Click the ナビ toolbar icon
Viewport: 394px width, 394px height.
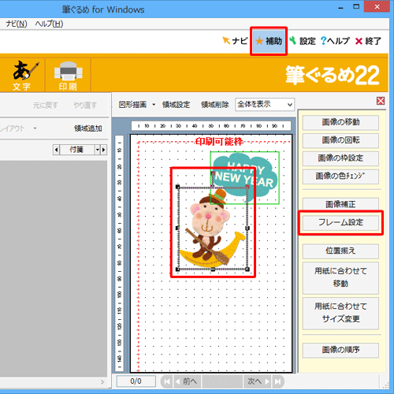pyautogui.click(x=235, y=41)
